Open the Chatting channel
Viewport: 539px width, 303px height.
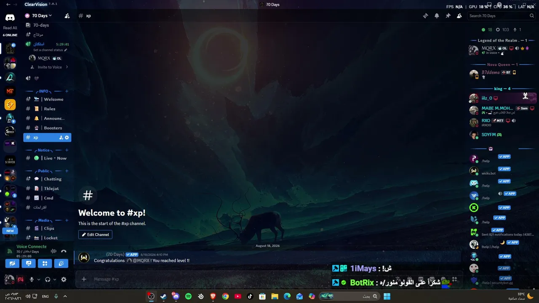47,179
